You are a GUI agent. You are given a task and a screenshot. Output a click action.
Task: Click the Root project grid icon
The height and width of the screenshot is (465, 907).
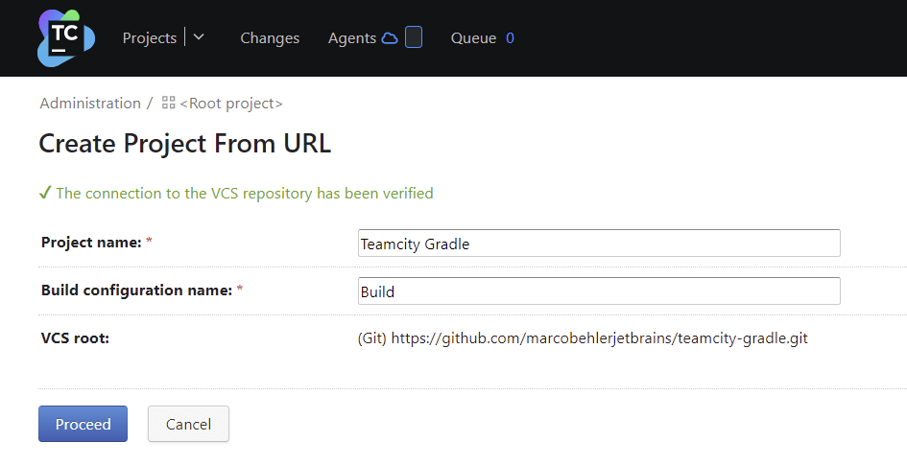pos(168,104)
